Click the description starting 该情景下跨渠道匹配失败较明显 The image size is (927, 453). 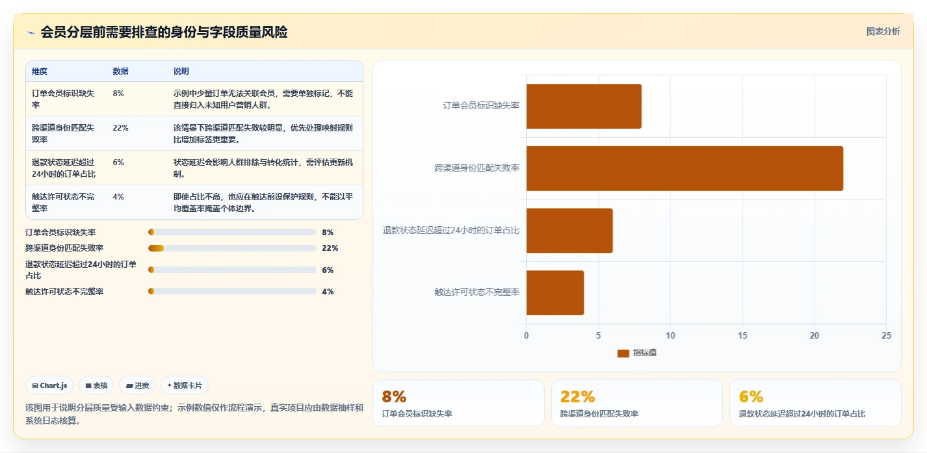[263, 133]
